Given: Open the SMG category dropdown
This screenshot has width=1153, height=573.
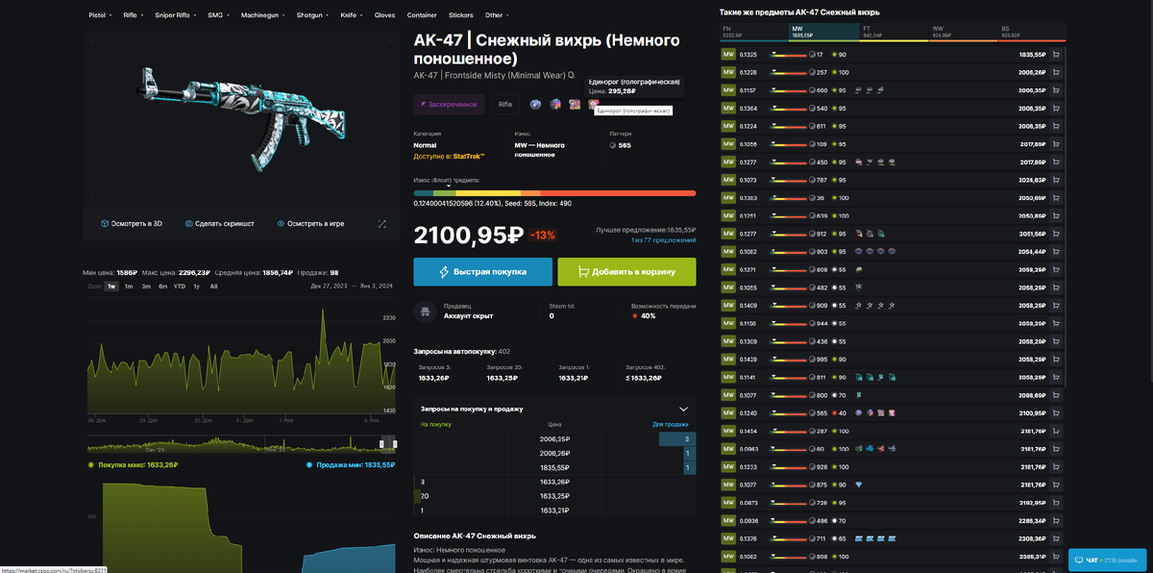Looking at the screenshot, I should (x=218, y=15).
